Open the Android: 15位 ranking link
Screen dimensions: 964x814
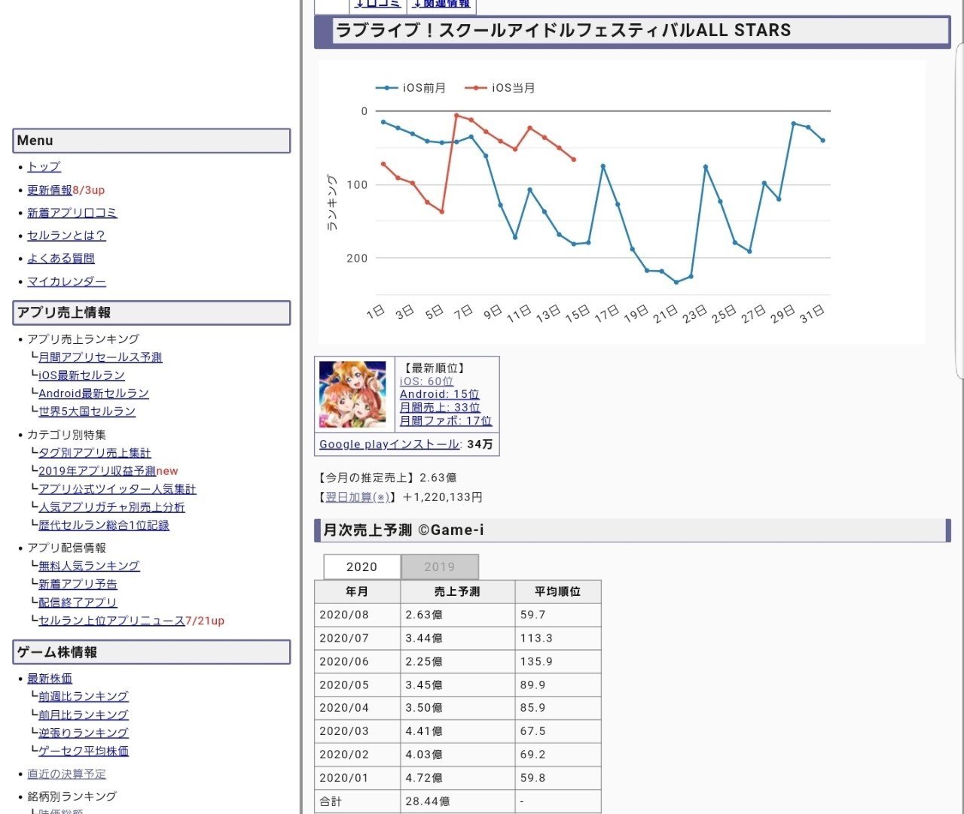[x=439, y=394]
